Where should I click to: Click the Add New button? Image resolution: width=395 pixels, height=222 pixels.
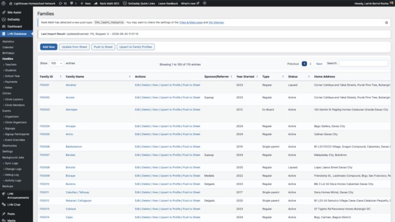[x=49, y=47]
